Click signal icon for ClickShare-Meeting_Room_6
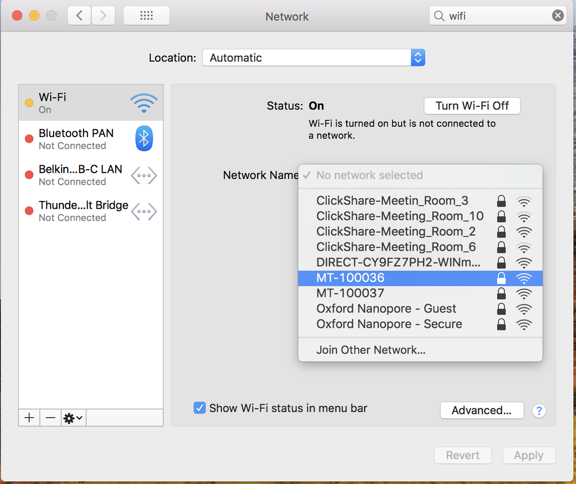Image resolution: width=576 pixels, height=484 pixels. 524,247
